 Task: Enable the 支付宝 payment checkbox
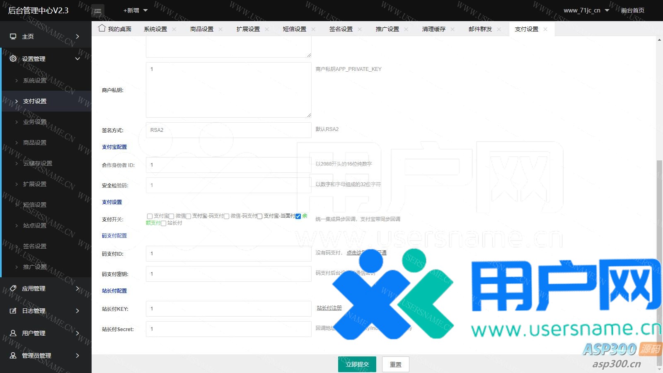(150, 216)
